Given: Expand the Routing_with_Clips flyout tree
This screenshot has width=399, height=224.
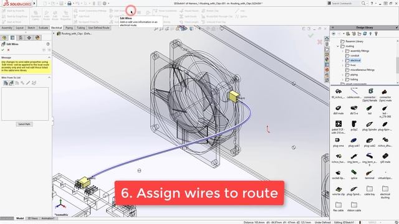Looking at the screenshot, I should (x=54, y=34).
